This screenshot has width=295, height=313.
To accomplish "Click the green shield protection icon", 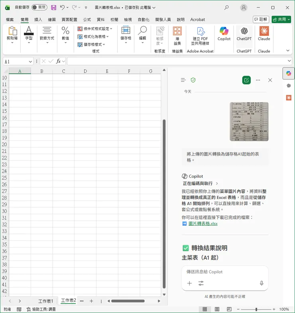I will coord(193,80).
